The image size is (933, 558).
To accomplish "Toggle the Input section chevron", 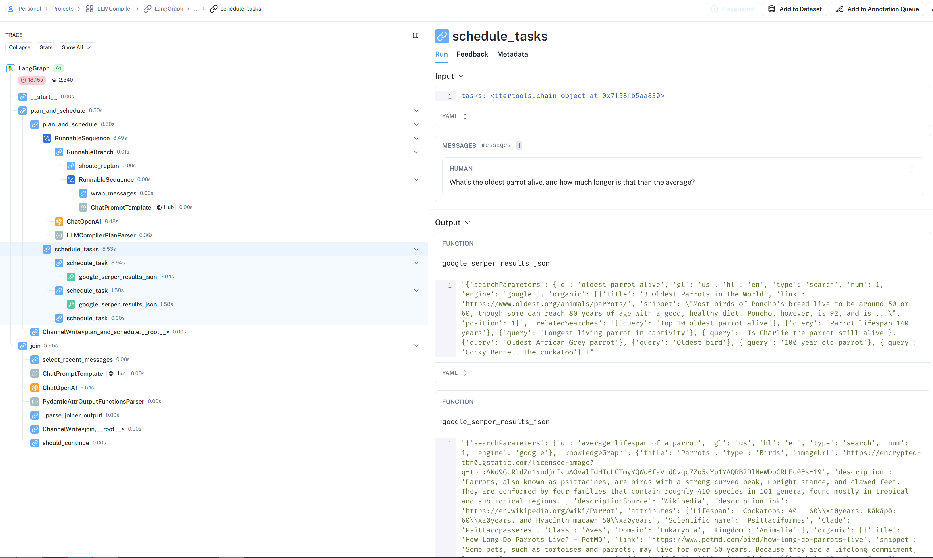I will (x=461, y=76).
